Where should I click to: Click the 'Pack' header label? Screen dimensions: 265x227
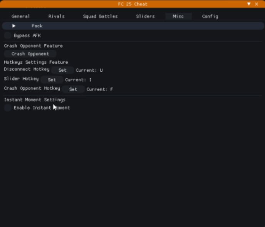37,26
